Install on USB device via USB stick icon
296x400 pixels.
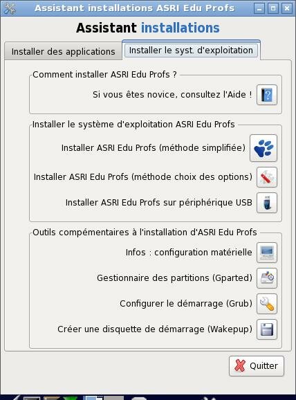point(267,203)
